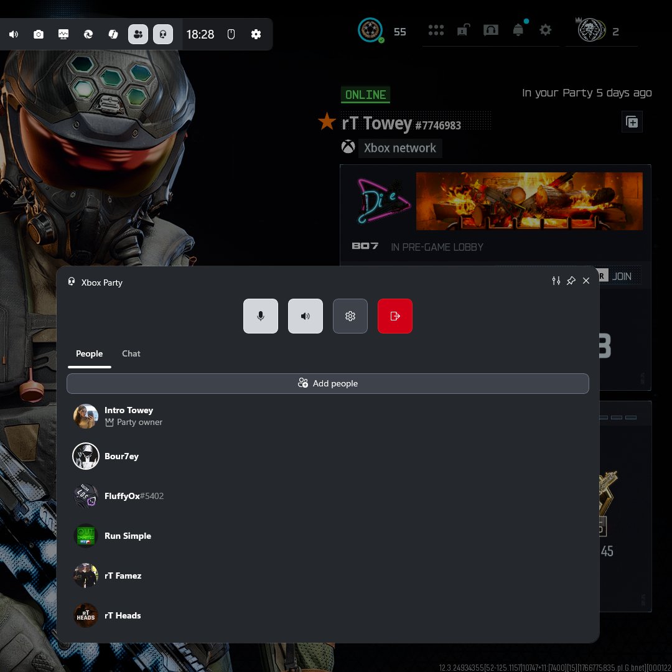Screen dimensions: 672x672
Task: Select Bour7ey in the party list
Action: 328,456
